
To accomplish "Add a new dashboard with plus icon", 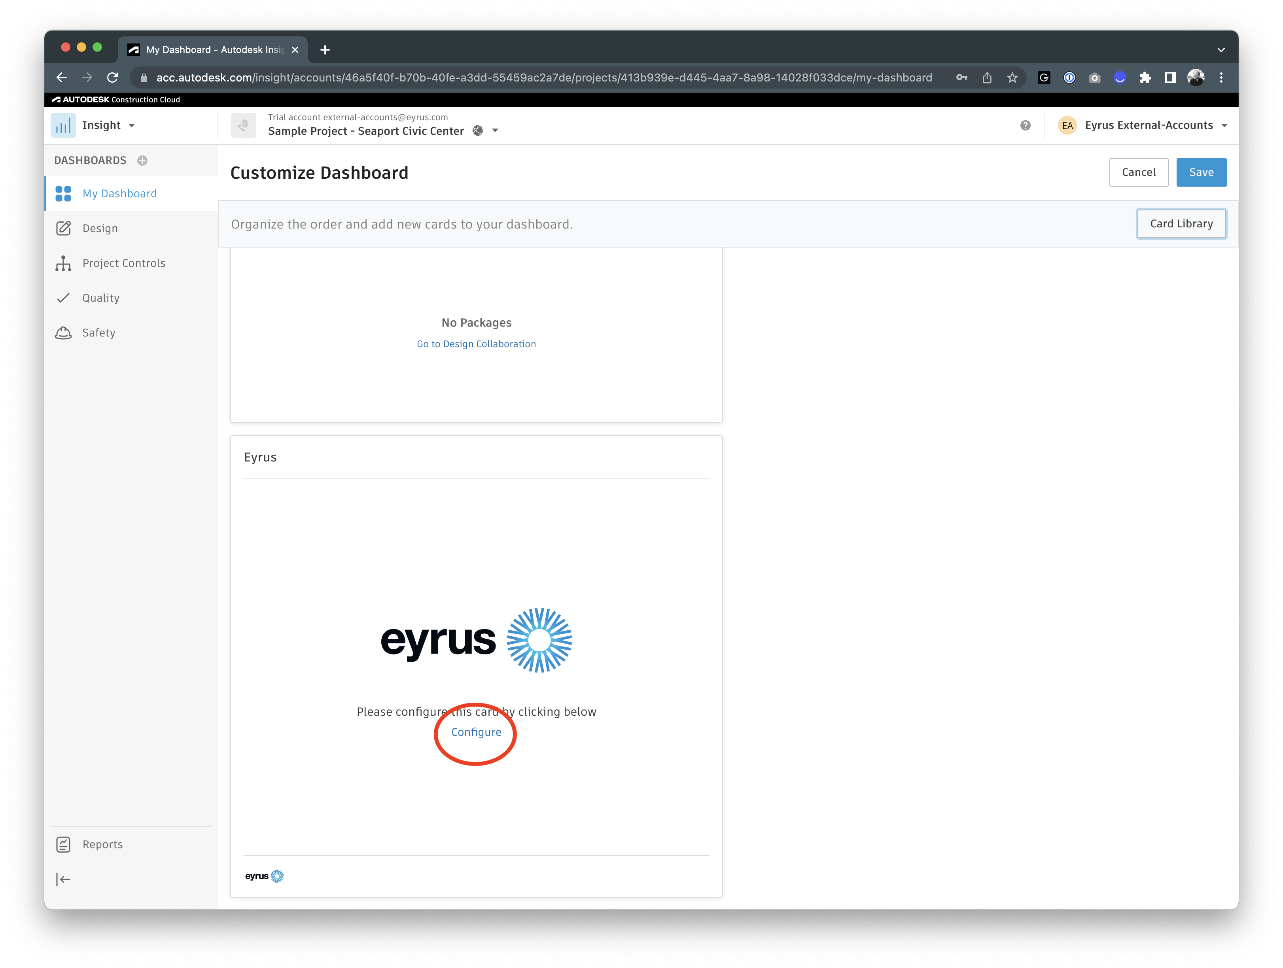I will point(142,161).
